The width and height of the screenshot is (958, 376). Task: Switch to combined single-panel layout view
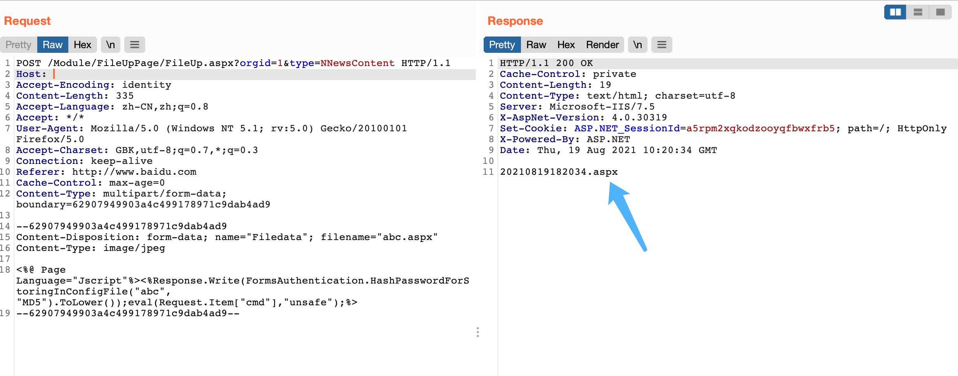pyautogui.click(x=940, y=12)
